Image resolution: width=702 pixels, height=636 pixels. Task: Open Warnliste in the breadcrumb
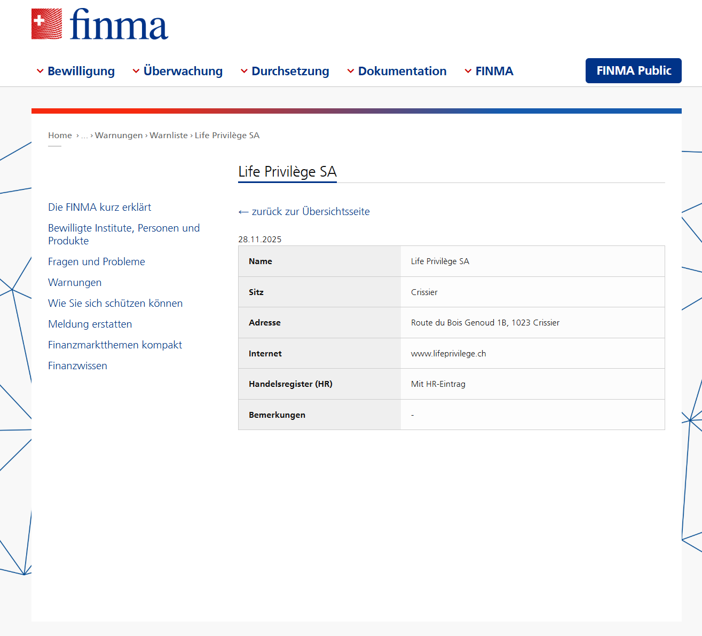click(169, 136)
